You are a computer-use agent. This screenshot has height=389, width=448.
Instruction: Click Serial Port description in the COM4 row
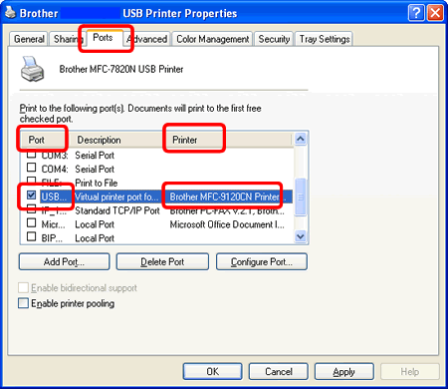click(x=95, y=169)
